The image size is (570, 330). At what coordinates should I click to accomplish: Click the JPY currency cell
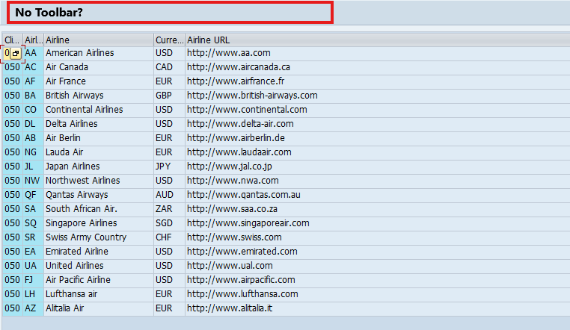[x=169, y=166]
